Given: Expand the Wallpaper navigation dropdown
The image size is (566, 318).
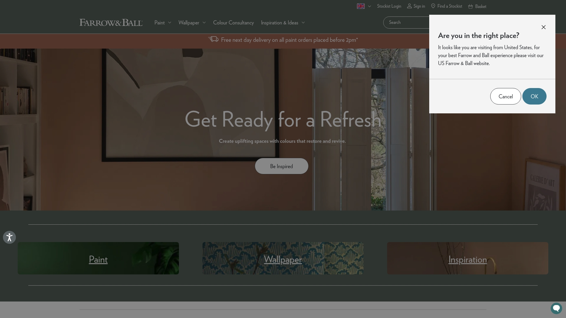Looking at the screenshot, I should [x=192, y=22].
